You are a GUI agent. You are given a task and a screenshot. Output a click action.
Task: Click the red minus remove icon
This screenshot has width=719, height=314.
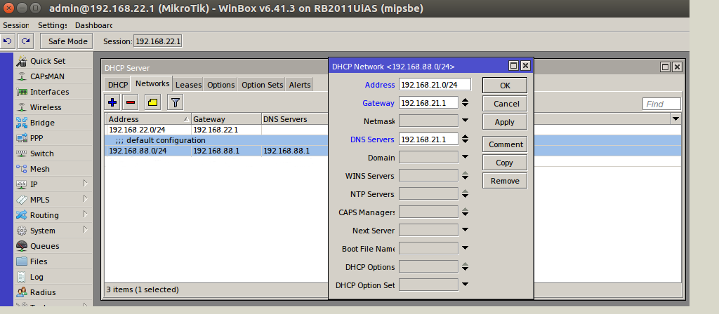click(x=131, y=103)
